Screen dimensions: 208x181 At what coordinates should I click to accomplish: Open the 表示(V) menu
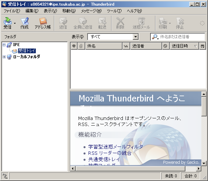(x=50, y=11)
